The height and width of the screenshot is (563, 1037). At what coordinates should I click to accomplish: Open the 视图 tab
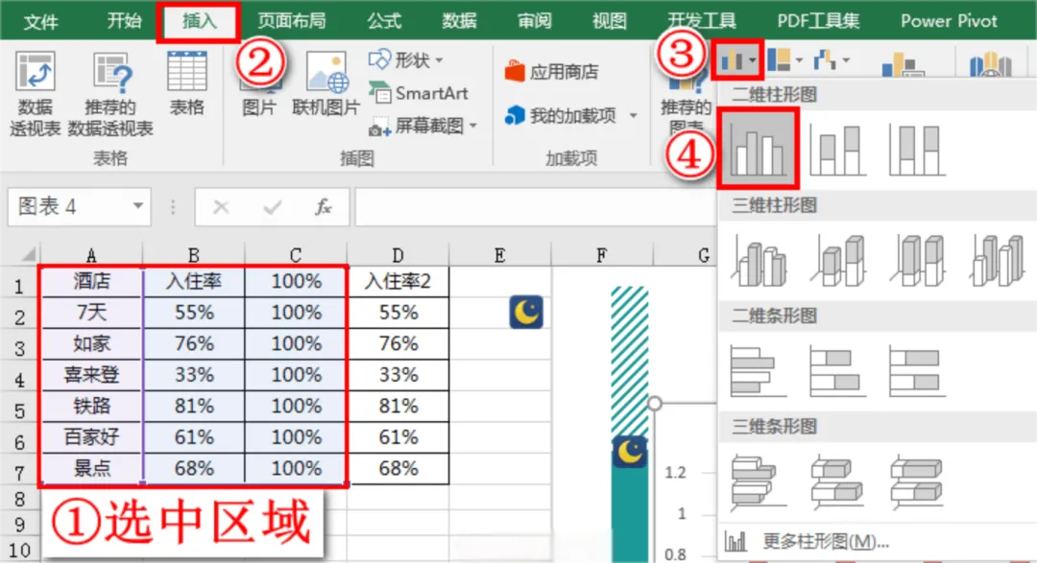point(609,21)
